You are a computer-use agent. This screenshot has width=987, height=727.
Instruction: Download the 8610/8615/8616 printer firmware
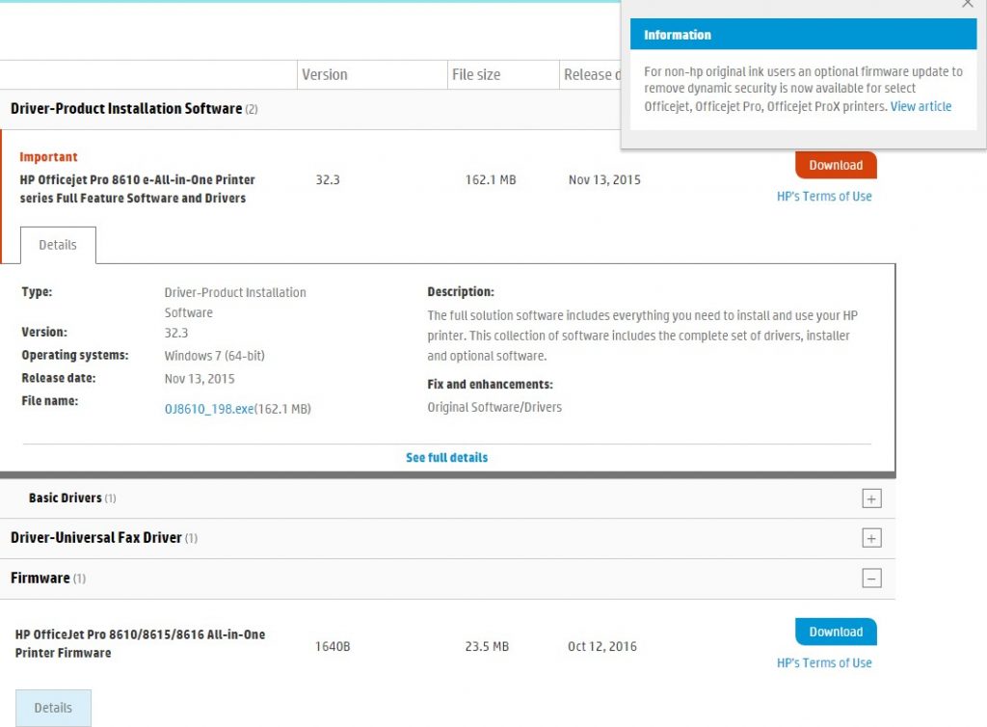click(x=836, y=632)
